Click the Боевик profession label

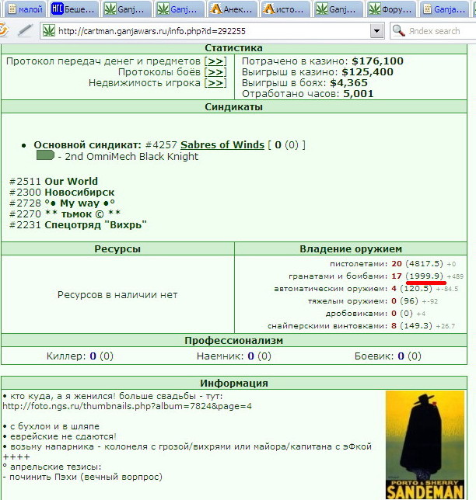pos(374,356)
